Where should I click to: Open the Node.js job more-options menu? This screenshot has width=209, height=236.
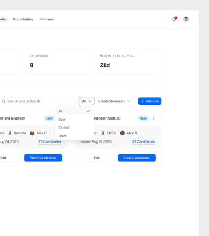coord(153,118)
